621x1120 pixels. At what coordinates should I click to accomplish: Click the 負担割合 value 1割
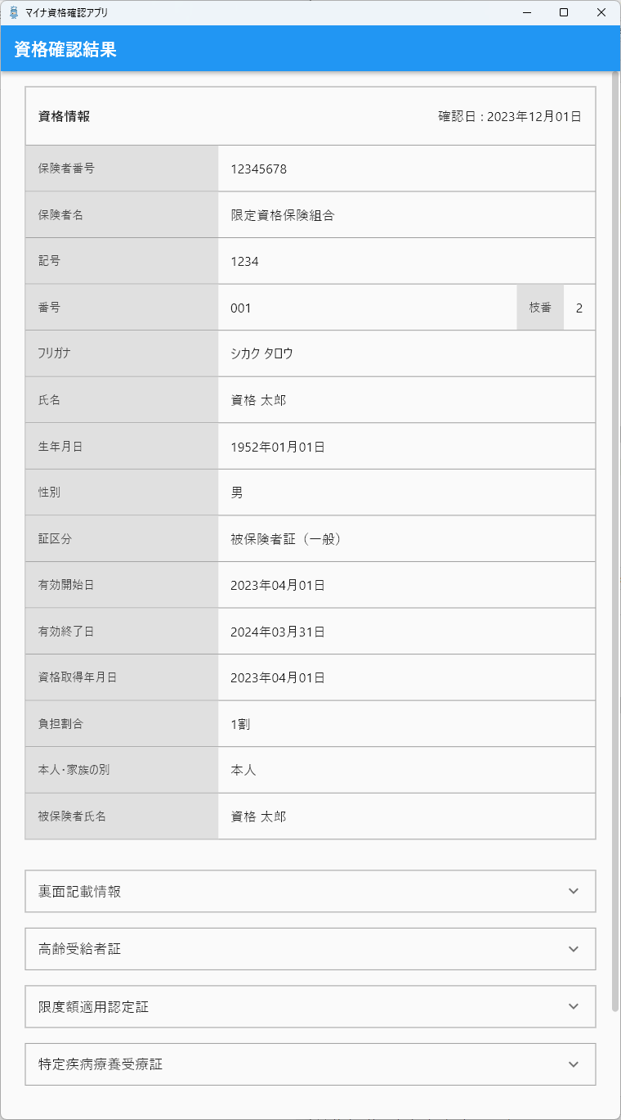click(x=240, y=724)
